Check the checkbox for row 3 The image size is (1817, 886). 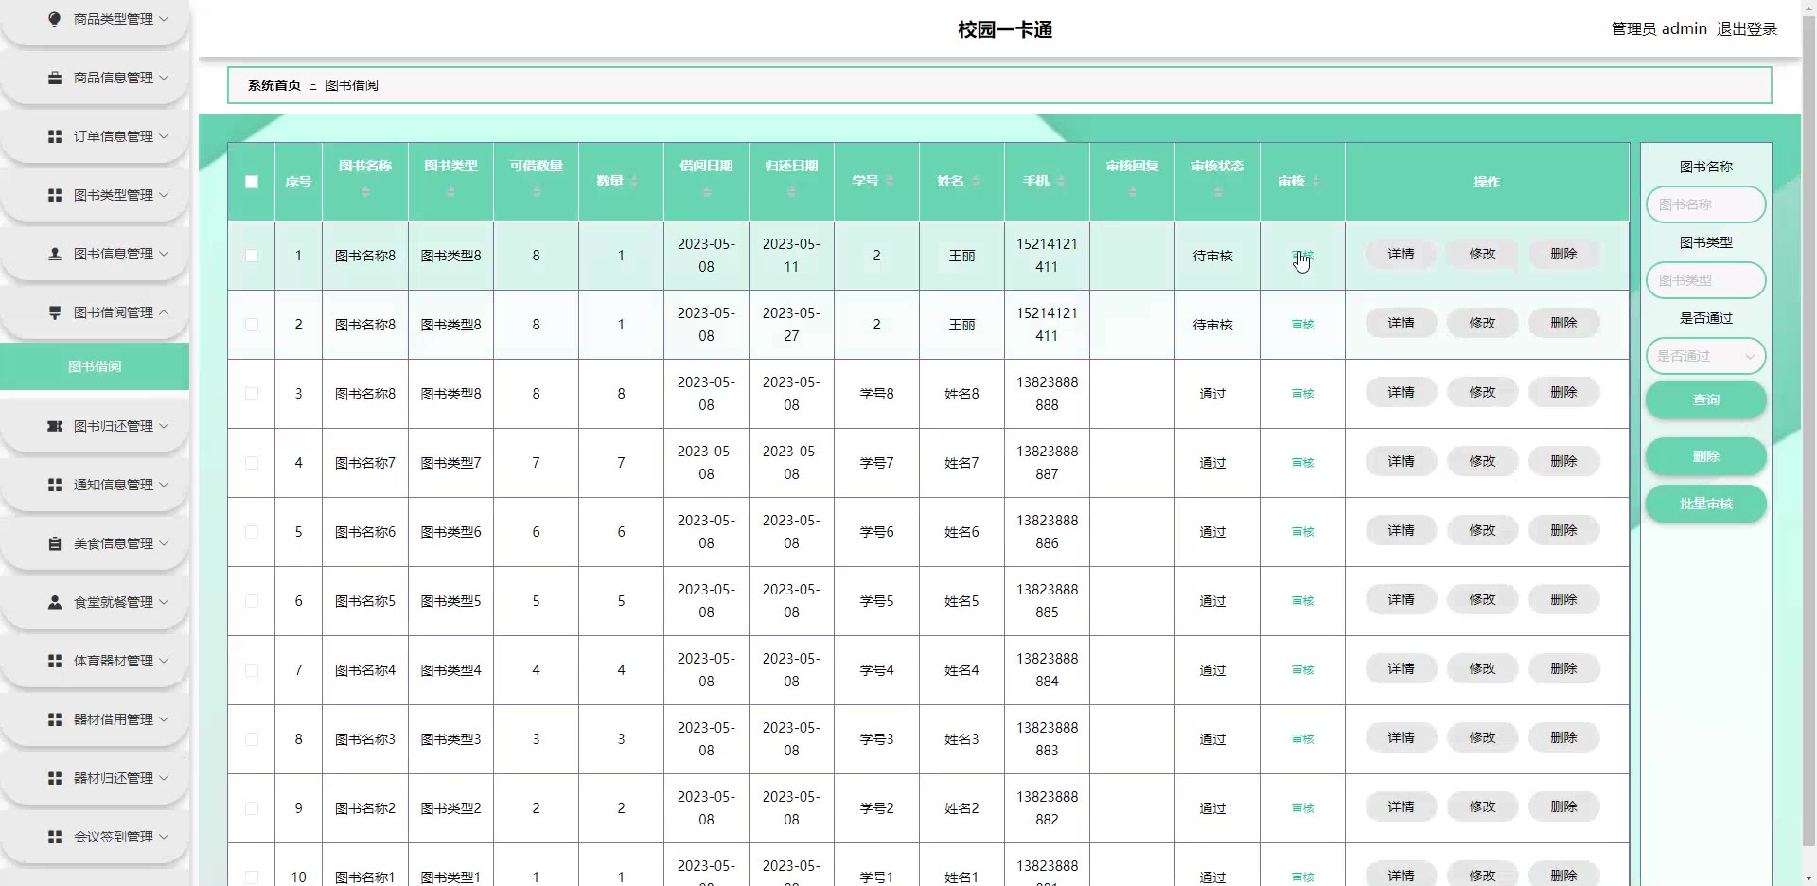[x=252, y=394]
